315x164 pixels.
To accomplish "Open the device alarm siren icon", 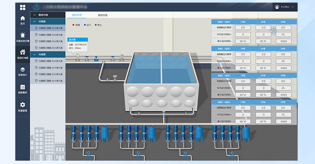I will (x=23, y=35).
